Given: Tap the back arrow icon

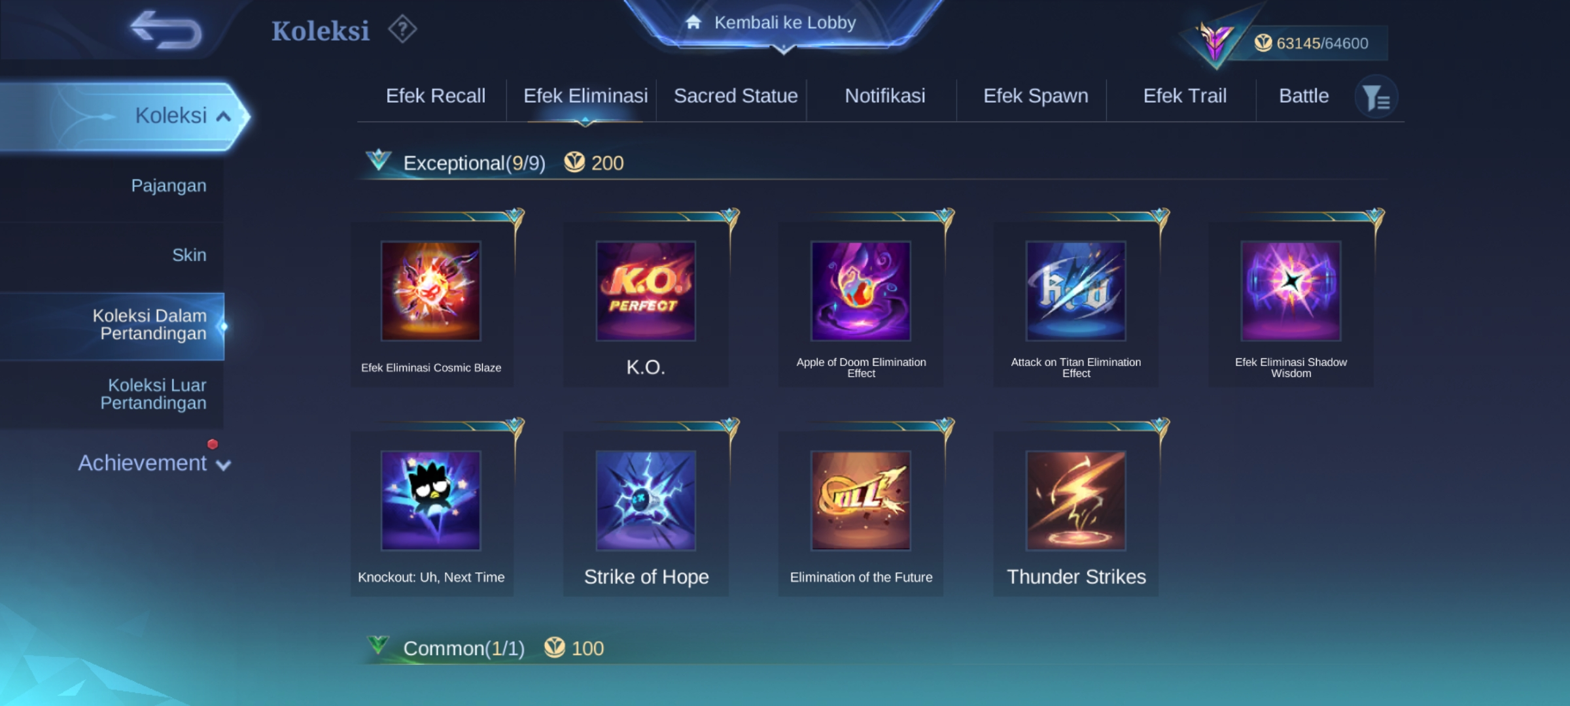Looking at the screenshot, I should pos(166,30).
